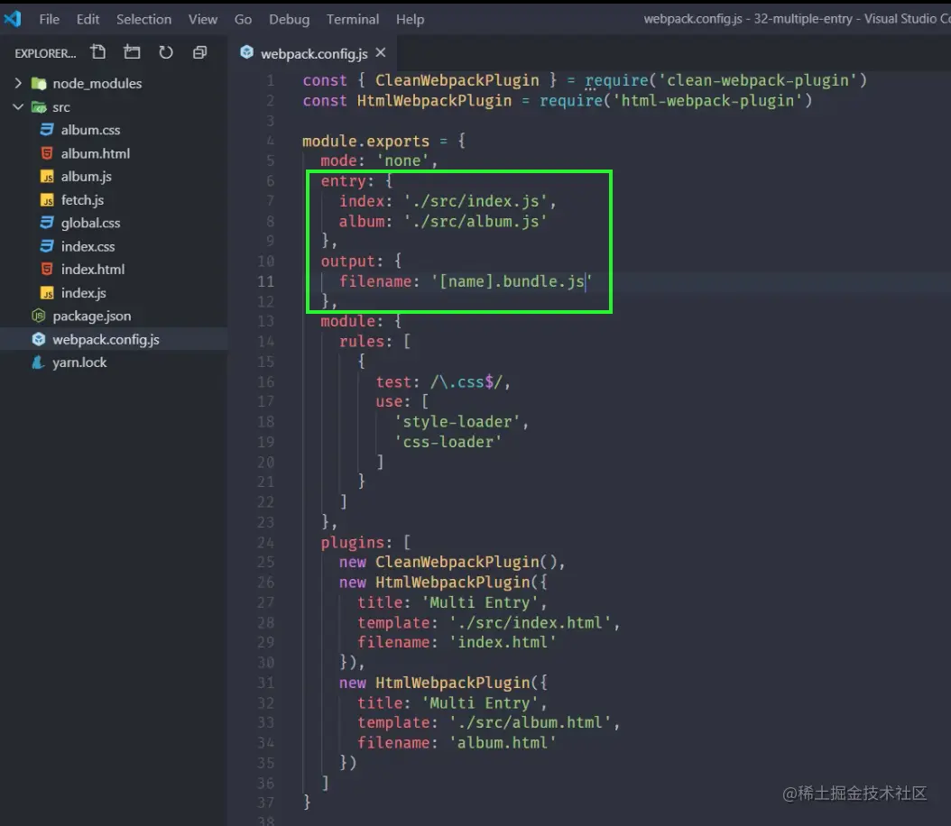Close the webpack.config.js editor tab

click(x=380, y=52)
